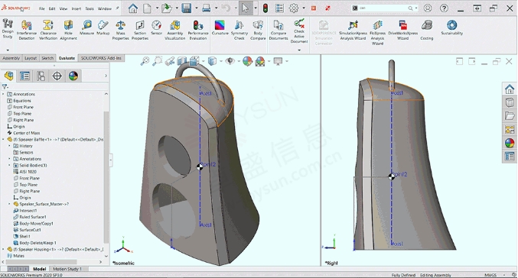518x278 pixels.
Task: Open Save dropdown arrow
Action: pyautogui.click(x=197, y=8)
